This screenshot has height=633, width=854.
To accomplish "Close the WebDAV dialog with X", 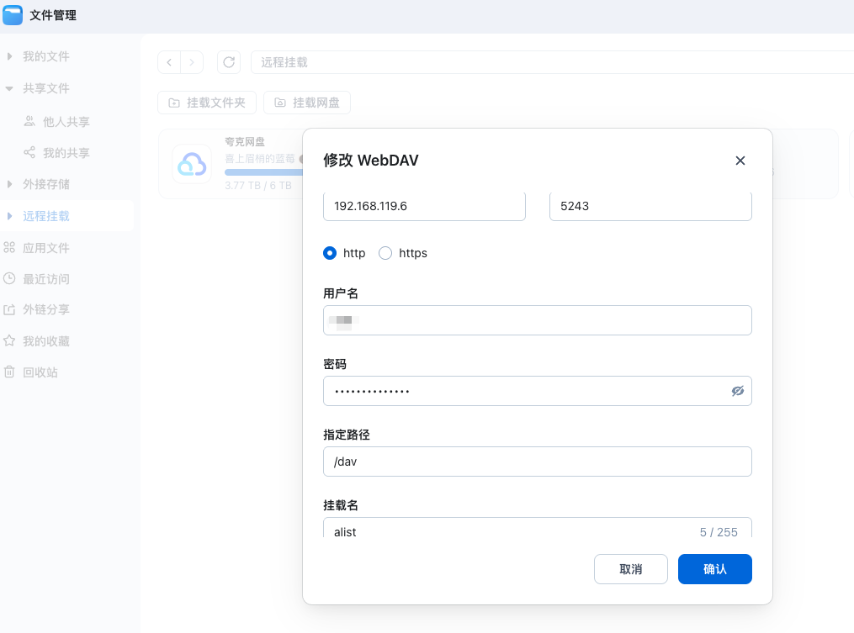I will point(740,161).
